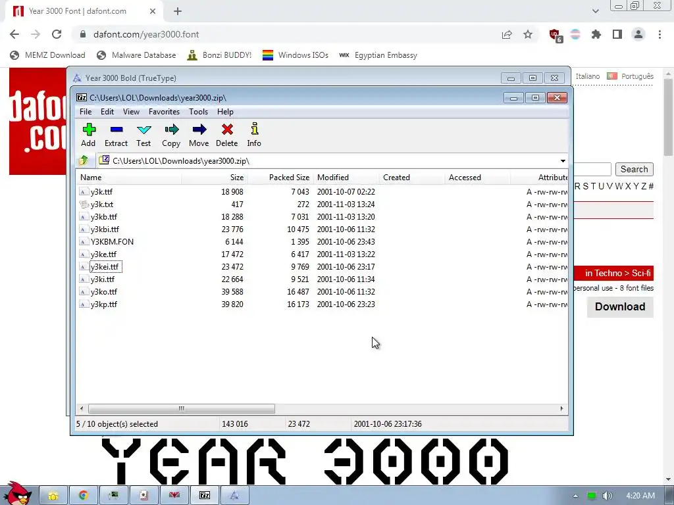
Task: Open the Angry Birds Start button
Action: (x=17, y=493)
